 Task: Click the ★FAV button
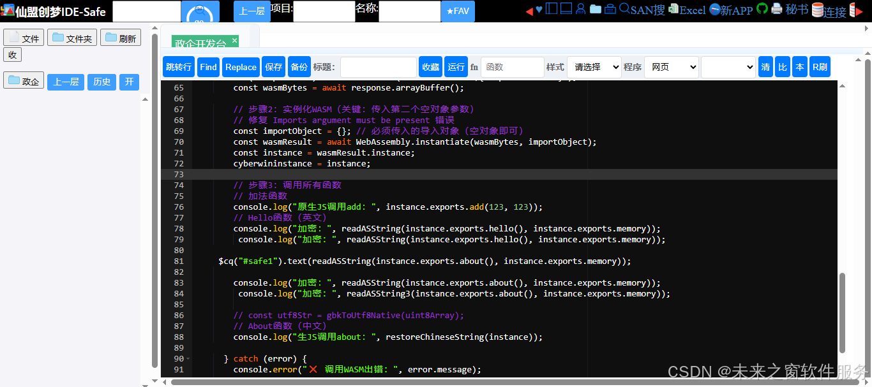458,11
